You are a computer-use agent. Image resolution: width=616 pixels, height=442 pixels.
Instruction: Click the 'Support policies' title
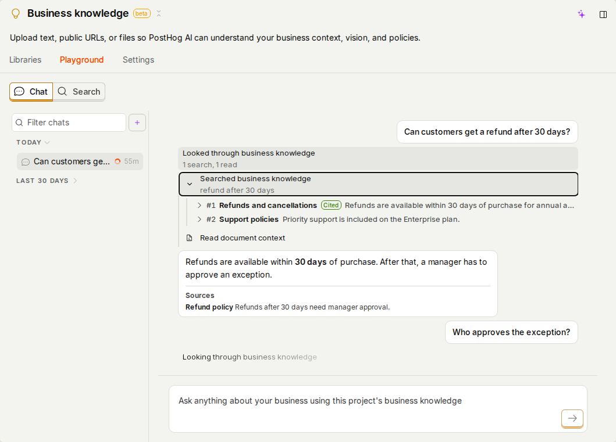(249, 220)
